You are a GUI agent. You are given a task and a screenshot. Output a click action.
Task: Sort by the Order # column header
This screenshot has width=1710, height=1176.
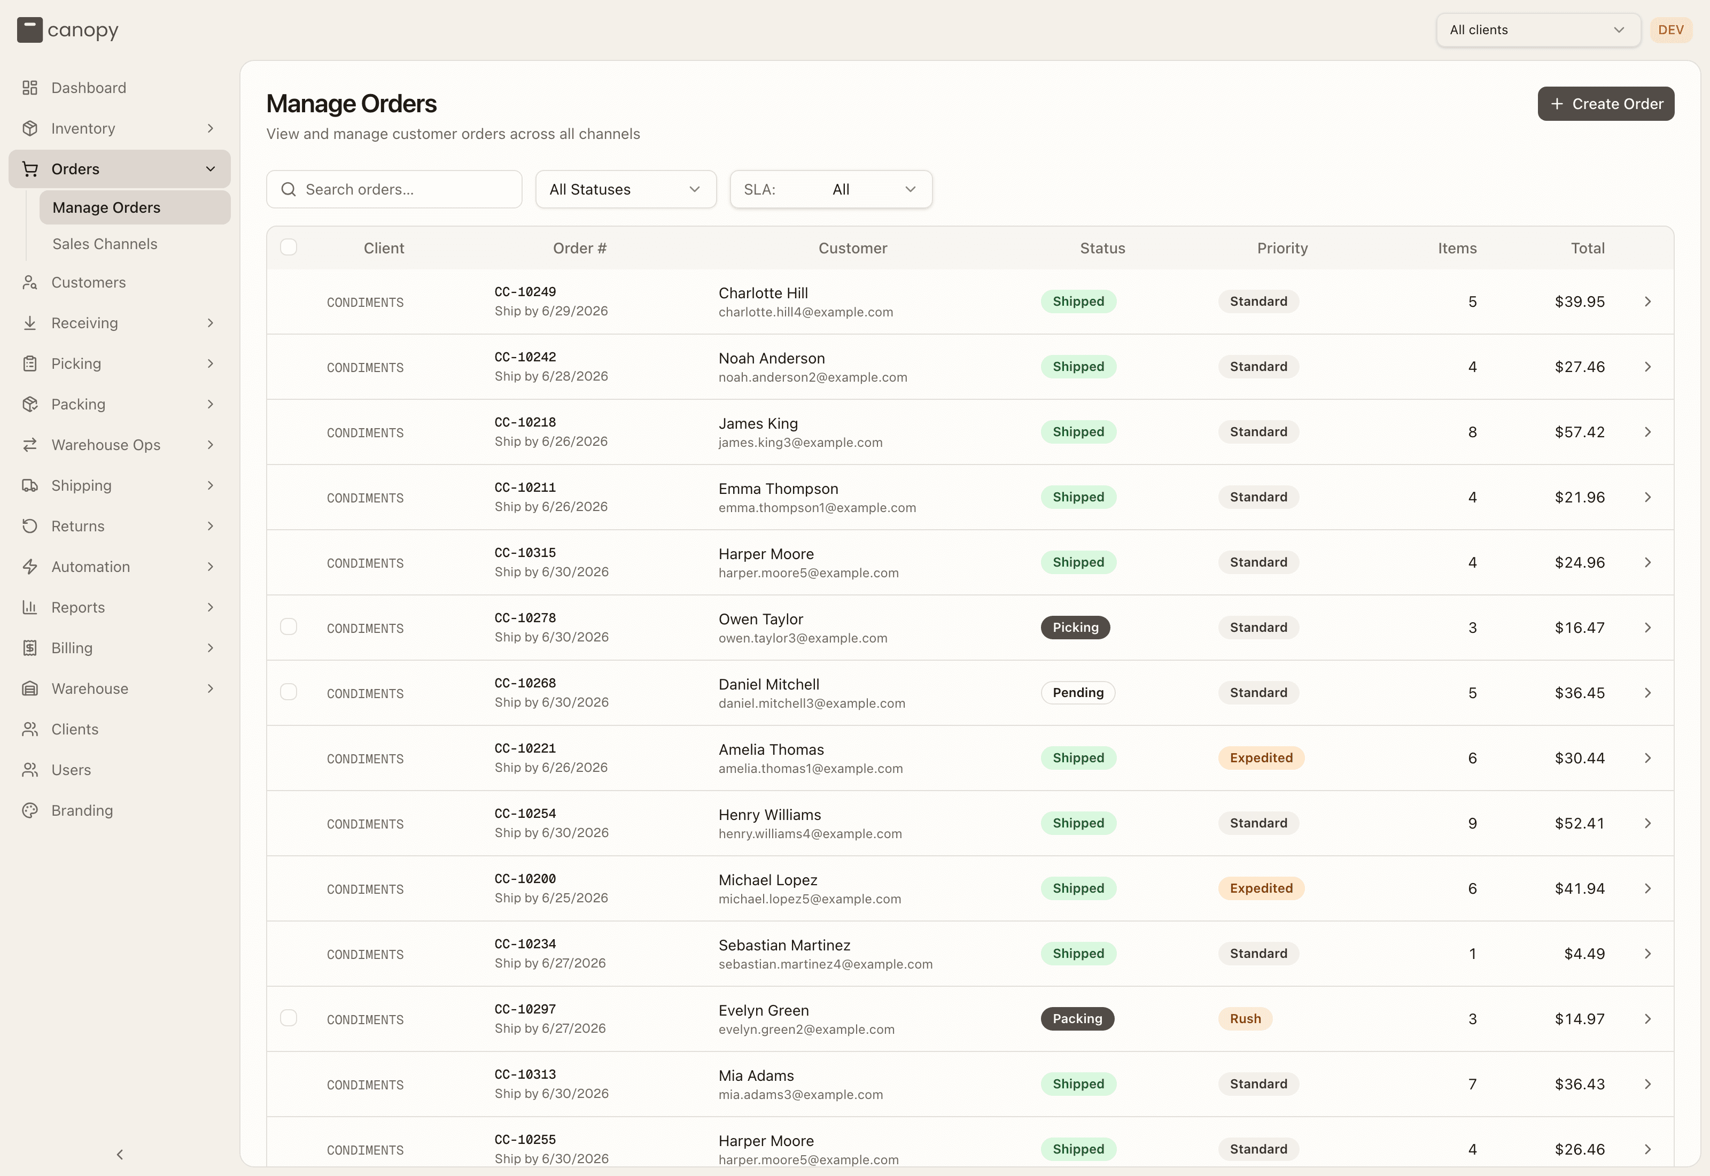580,249
